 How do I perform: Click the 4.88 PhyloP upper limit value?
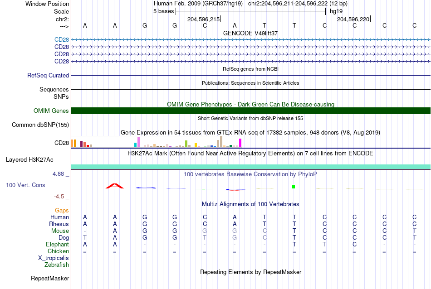coord(58,174)
